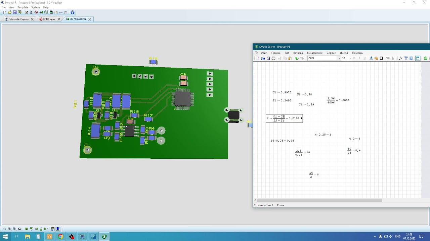Screen dimensions: 430x241
Task: Open Design Explorer toolbar icon
Action: click(51, 12)
